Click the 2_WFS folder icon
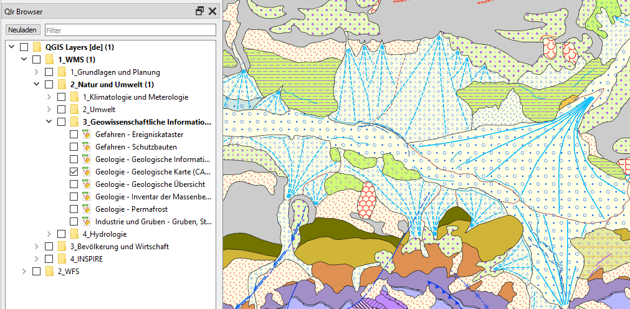 coord(49,272)
